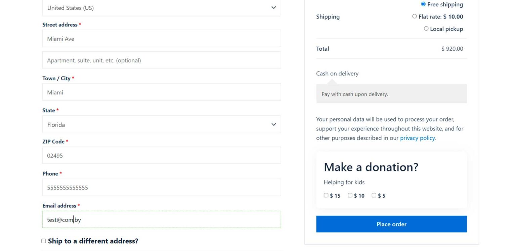Screen dimensions: 516x251
Task: Click the ZIP Code field
Action: pos(161,155)
